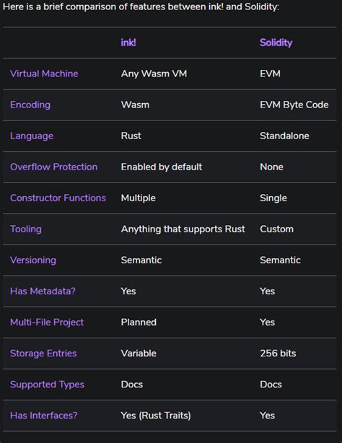The width and height of the screenshot is (342, 443).
Task: Select the Constructor Functions row label
Action: coord(58,198)
